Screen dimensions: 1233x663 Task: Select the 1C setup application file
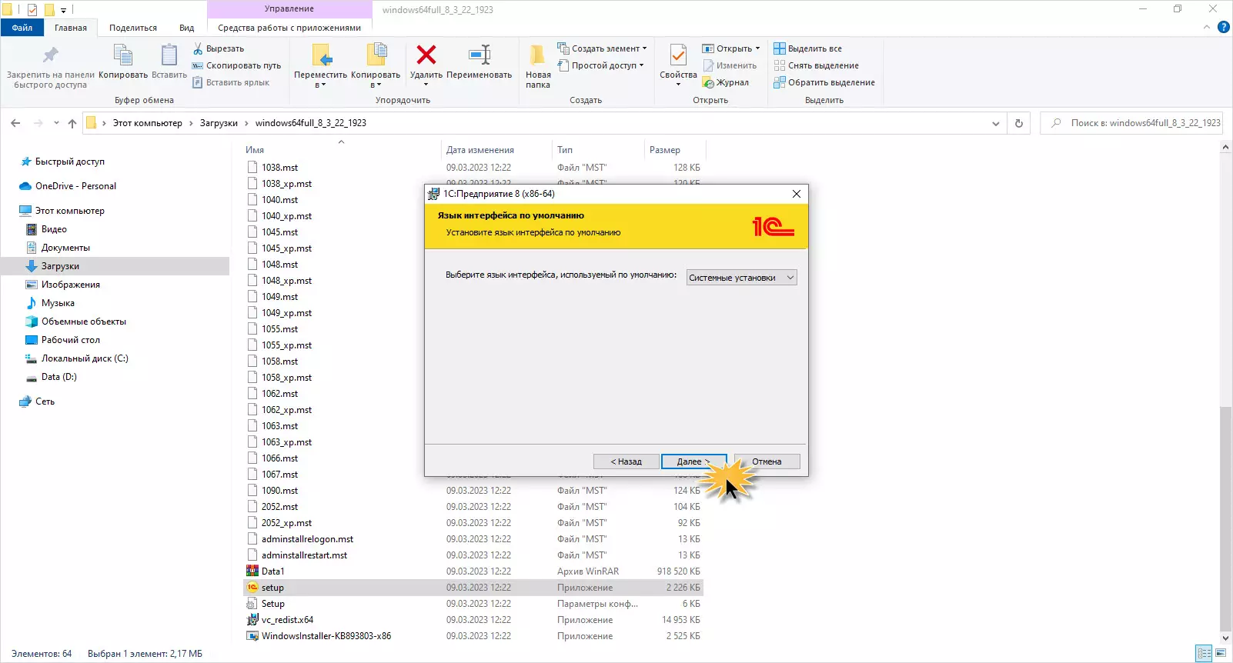tap(473, 588)
